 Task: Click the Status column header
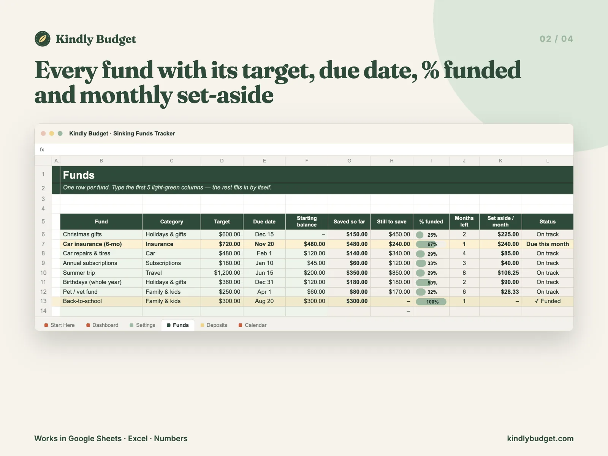pyautogui.click(x=548, y=222)
